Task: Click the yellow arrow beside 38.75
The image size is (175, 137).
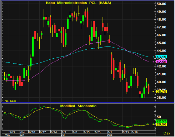Action: click(x=153, y=91)
